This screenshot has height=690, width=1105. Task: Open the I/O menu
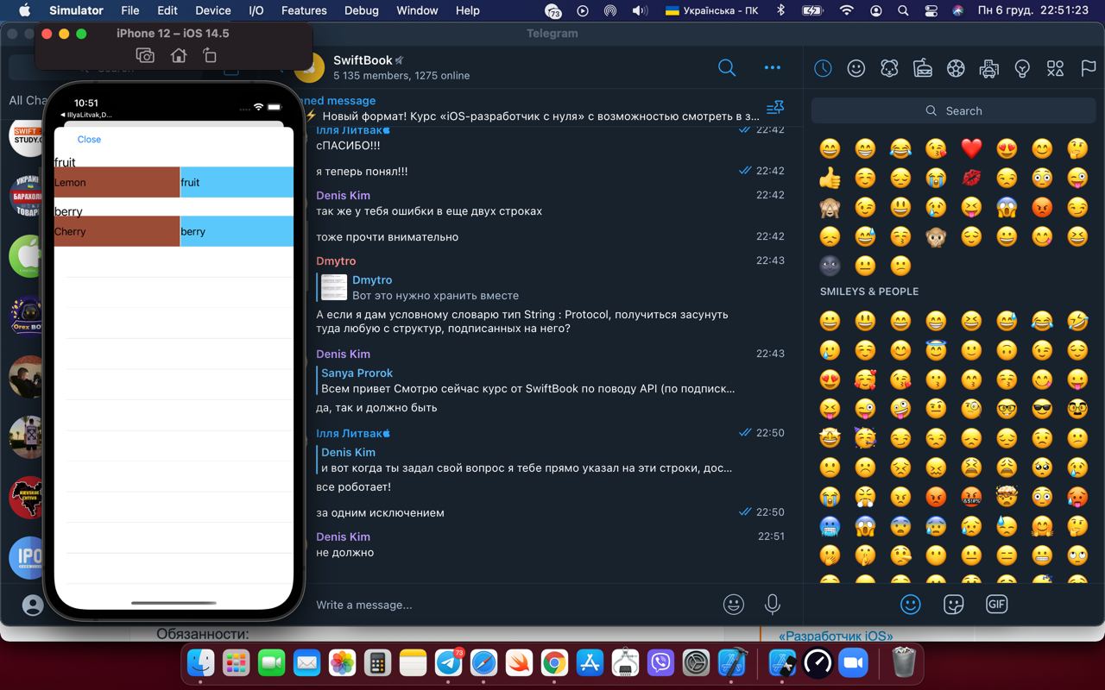click(x=256, y=10)
